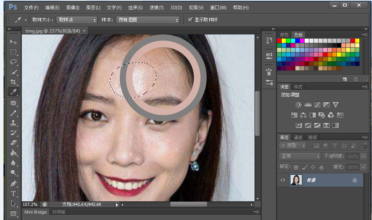
Task: Open the History panel icon
Action: point(269,40)
